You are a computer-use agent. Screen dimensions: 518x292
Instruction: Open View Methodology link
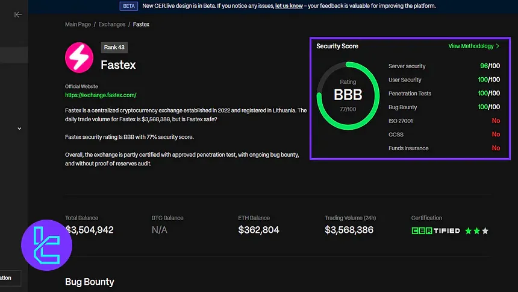click(473, 46)
